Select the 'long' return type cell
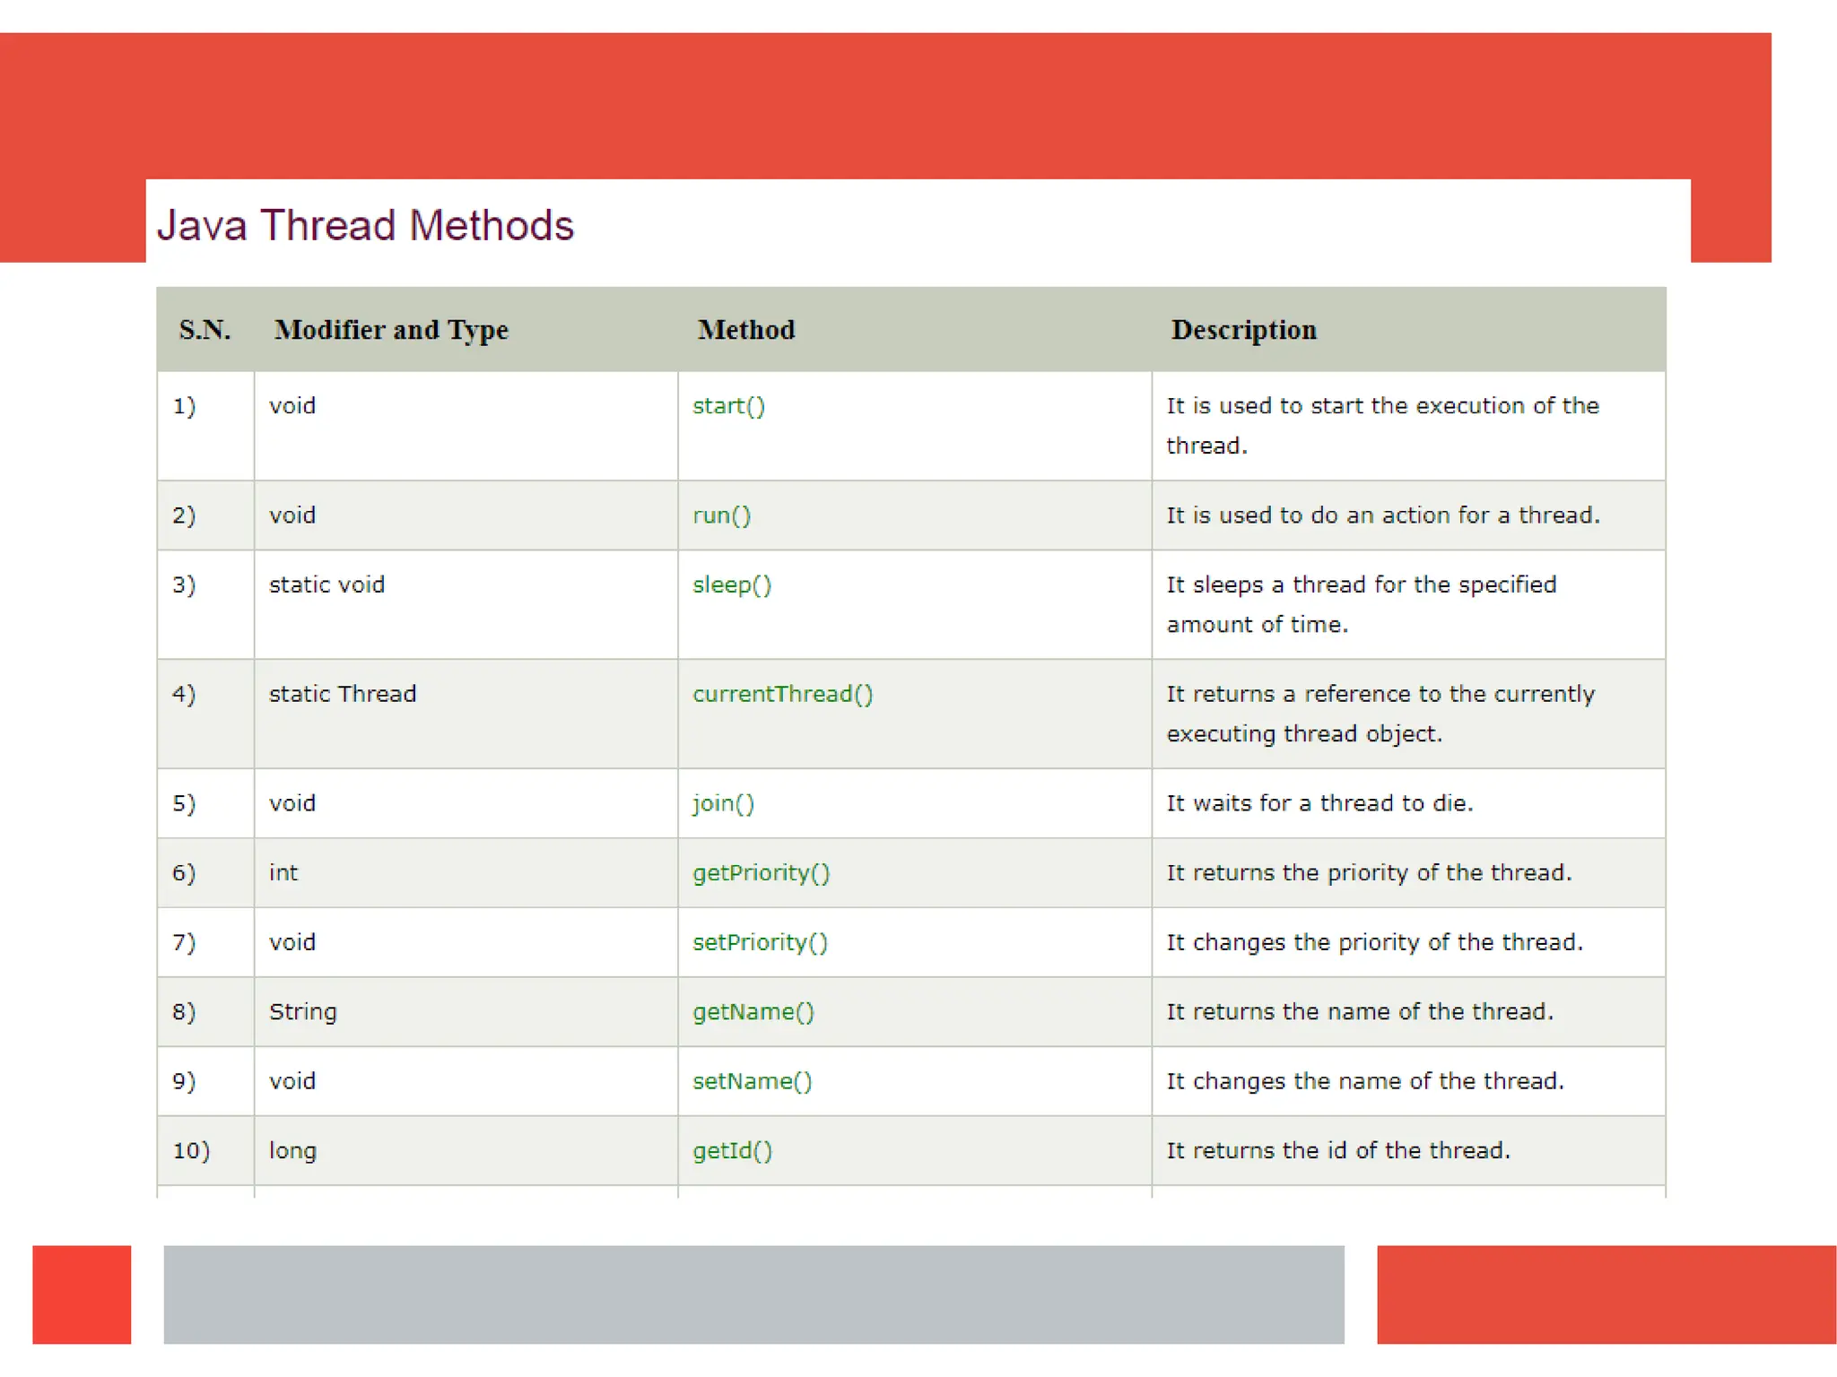This screenshot has height=1377, width=1837. 292,1151
